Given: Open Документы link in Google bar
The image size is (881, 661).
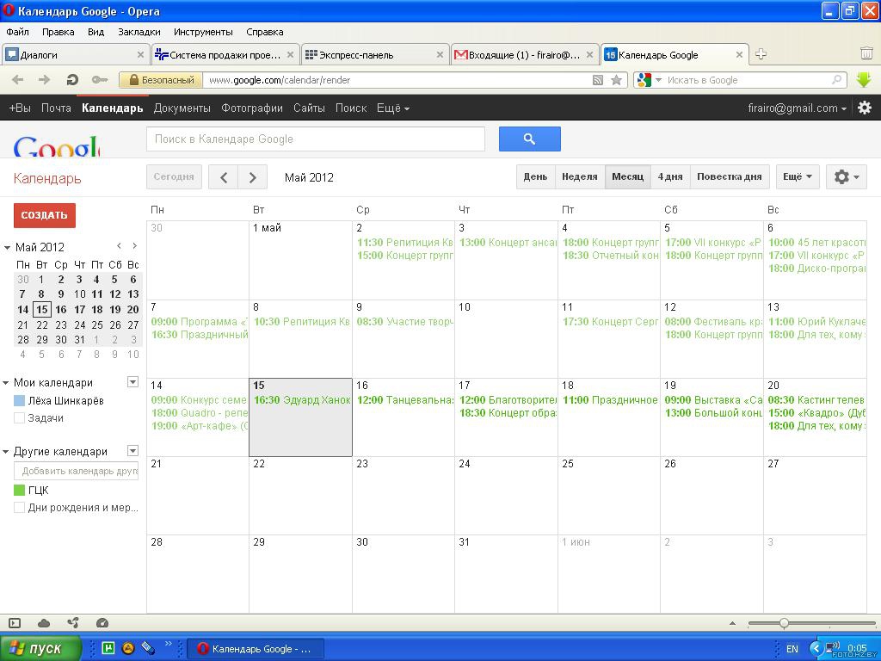Looking at the screenshot, I should [182, 108].
